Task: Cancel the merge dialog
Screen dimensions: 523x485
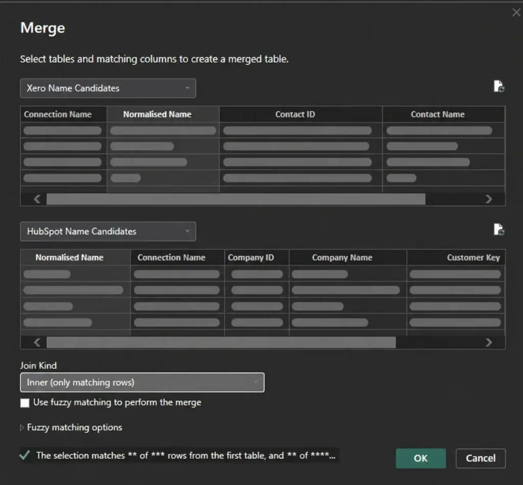Action: 480,458
